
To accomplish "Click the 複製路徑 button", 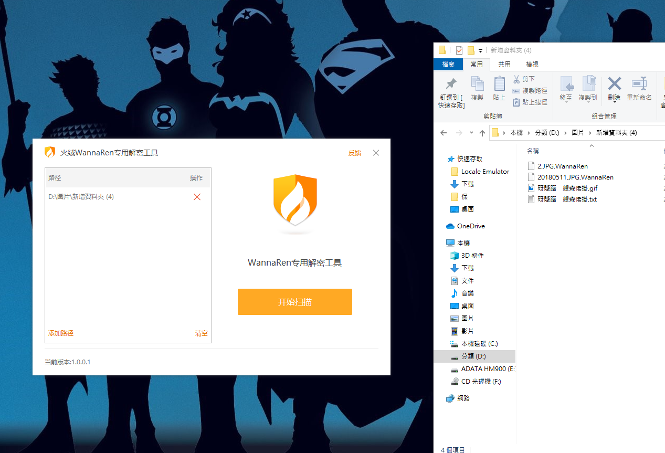I will (530, 91).
